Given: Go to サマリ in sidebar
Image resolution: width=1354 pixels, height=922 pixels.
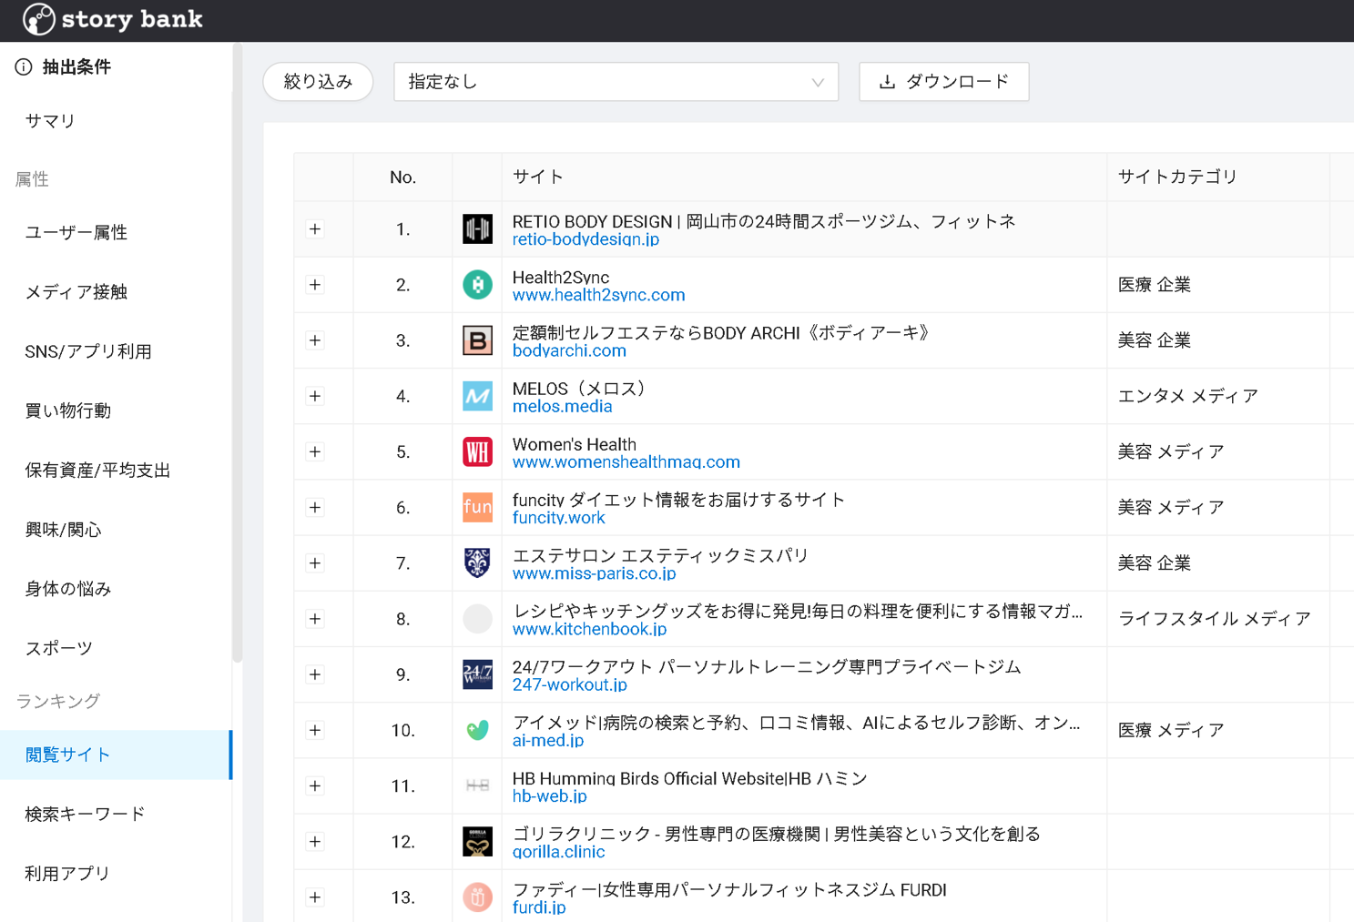Looking at the screenshot, I should point(50,121).
